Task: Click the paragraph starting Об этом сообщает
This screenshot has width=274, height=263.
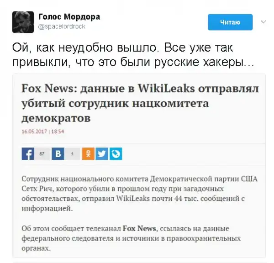Action: click(131, 238)
